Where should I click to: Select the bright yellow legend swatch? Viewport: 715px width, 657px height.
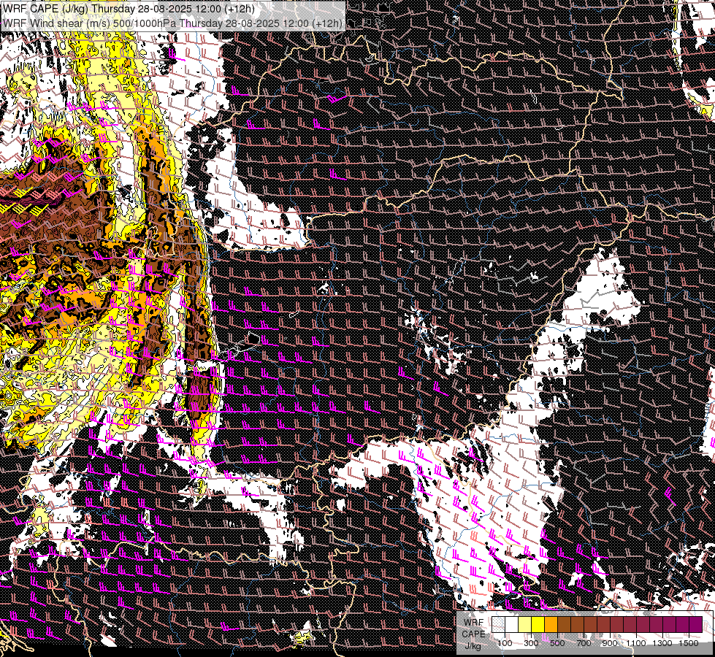[x=538, y=624]
